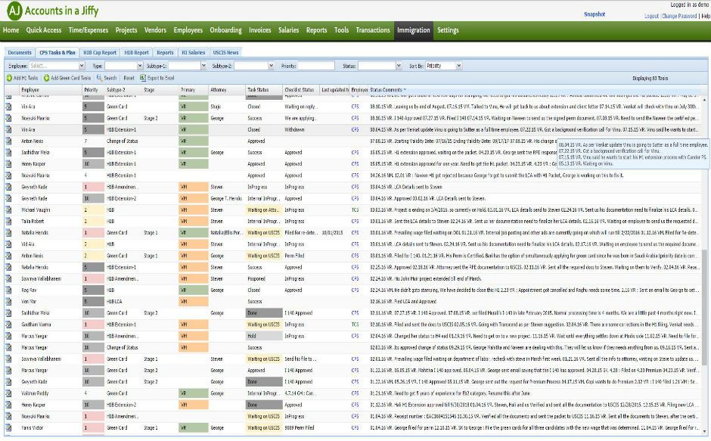Open edit icon for Gwyneth Kade Green Card row
This screenshot has height=441, width=711.
(x=8, y=382)
